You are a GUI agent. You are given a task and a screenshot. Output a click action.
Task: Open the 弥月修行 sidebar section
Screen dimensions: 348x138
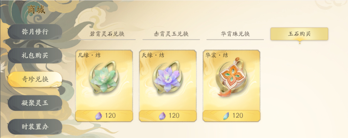pos(35,32)
